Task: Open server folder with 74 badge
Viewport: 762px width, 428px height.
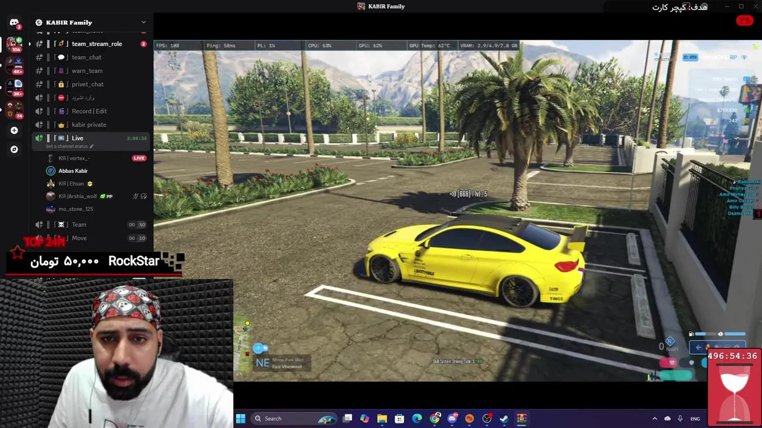Action: point(14,109)
